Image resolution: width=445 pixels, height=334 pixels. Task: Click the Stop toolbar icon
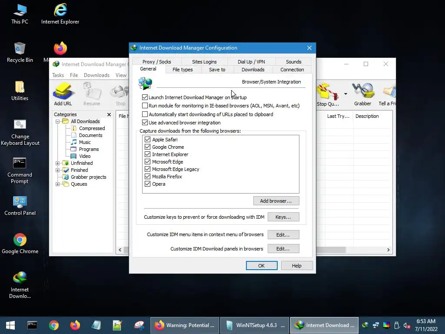120,94
